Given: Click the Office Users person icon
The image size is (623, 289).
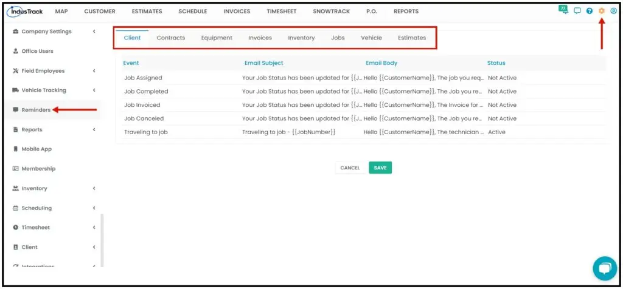Looking at the screenshot, I should 16,51.
